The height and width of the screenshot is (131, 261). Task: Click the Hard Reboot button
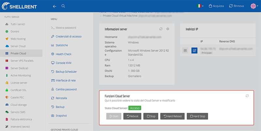pos(173,116)
